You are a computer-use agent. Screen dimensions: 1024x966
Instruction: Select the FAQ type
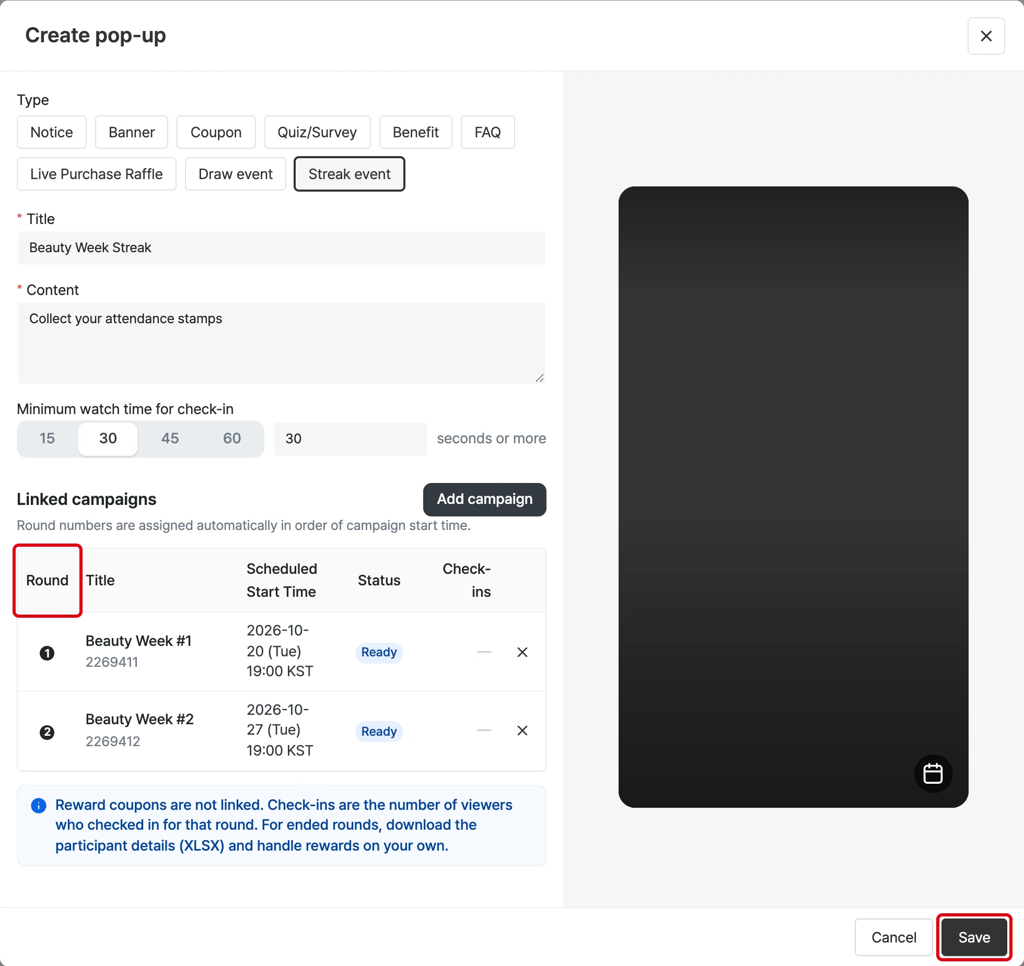(487, 132)
